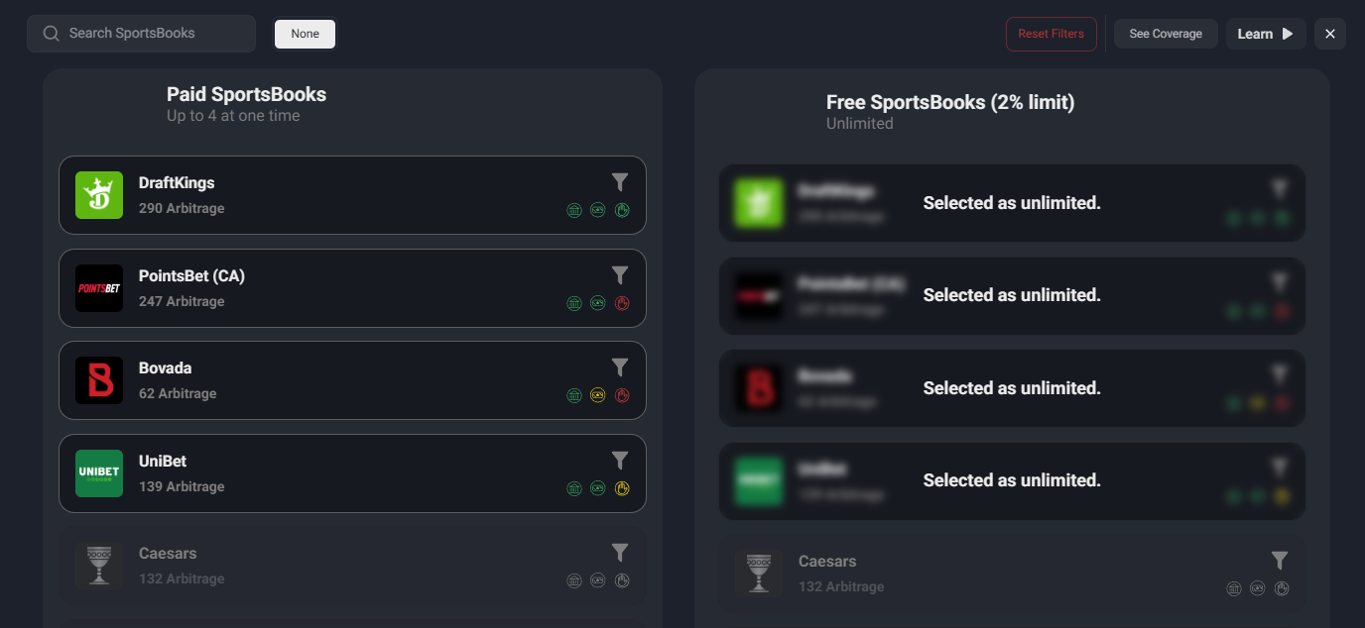Click DraftKings green bank icon in paid list
This screenshot has height=628, width=1365.
574,210
